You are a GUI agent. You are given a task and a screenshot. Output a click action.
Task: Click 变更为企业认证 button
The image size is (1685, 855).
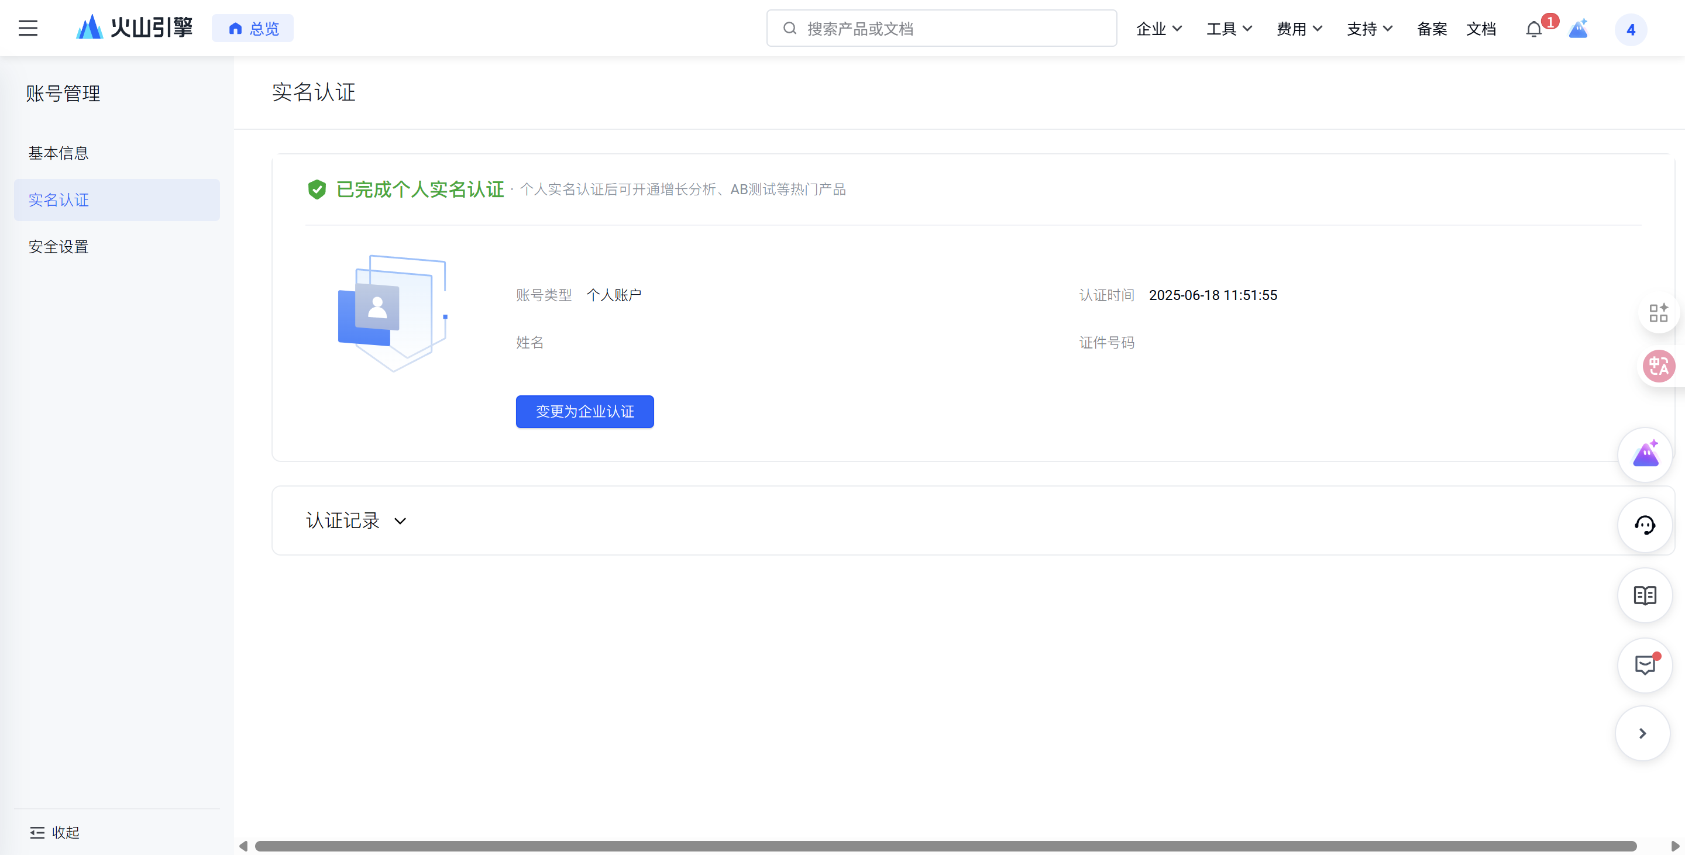tap(584, 411)
